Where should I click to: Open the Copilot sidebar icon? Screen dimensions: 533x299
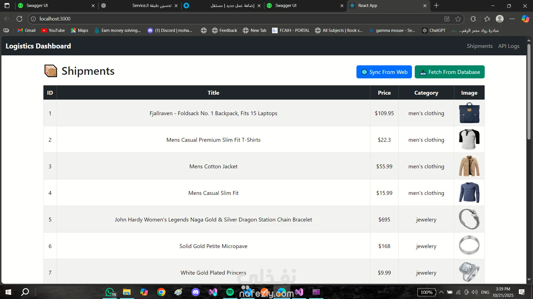pyautogui.click(x=525, y=19)
